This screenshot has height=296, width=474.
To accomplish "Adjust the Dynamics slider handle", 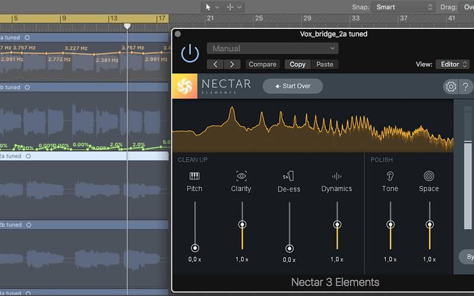I will tap(337, 224).
